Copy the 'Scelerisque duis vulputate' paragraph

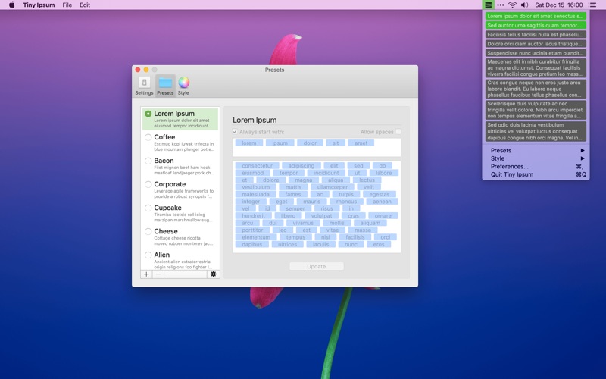536,110
